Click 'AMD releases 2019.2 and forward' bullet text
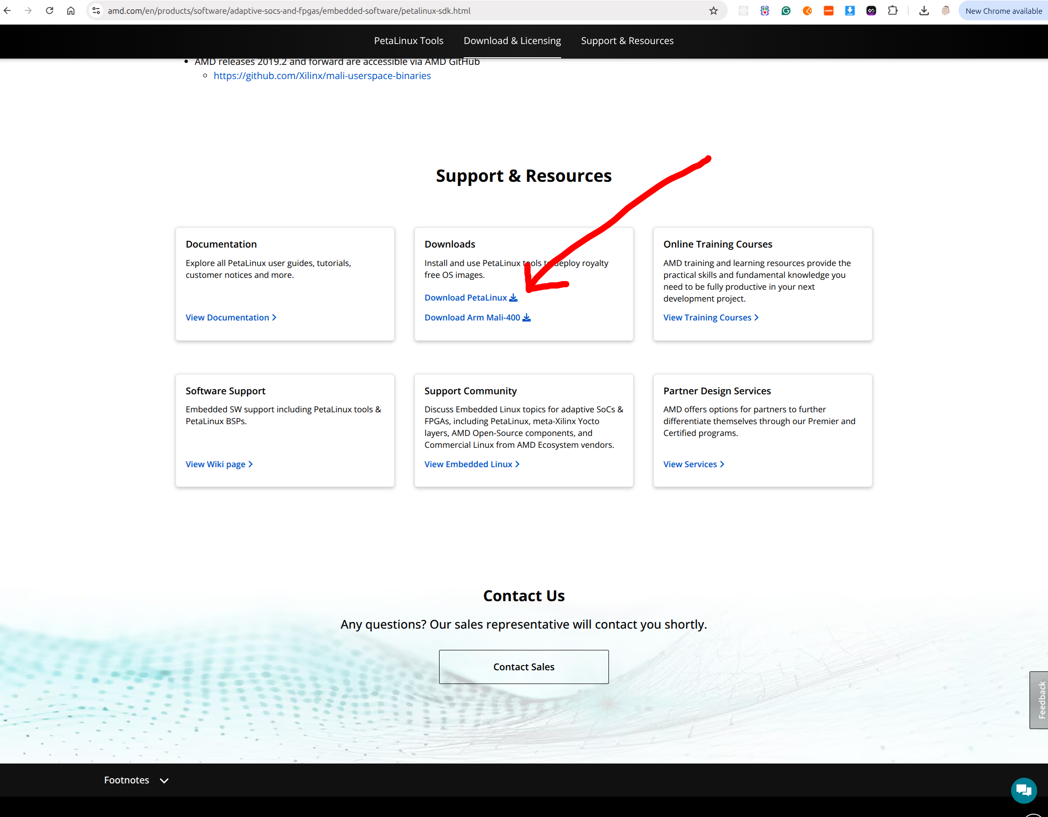 click(337, 62)
